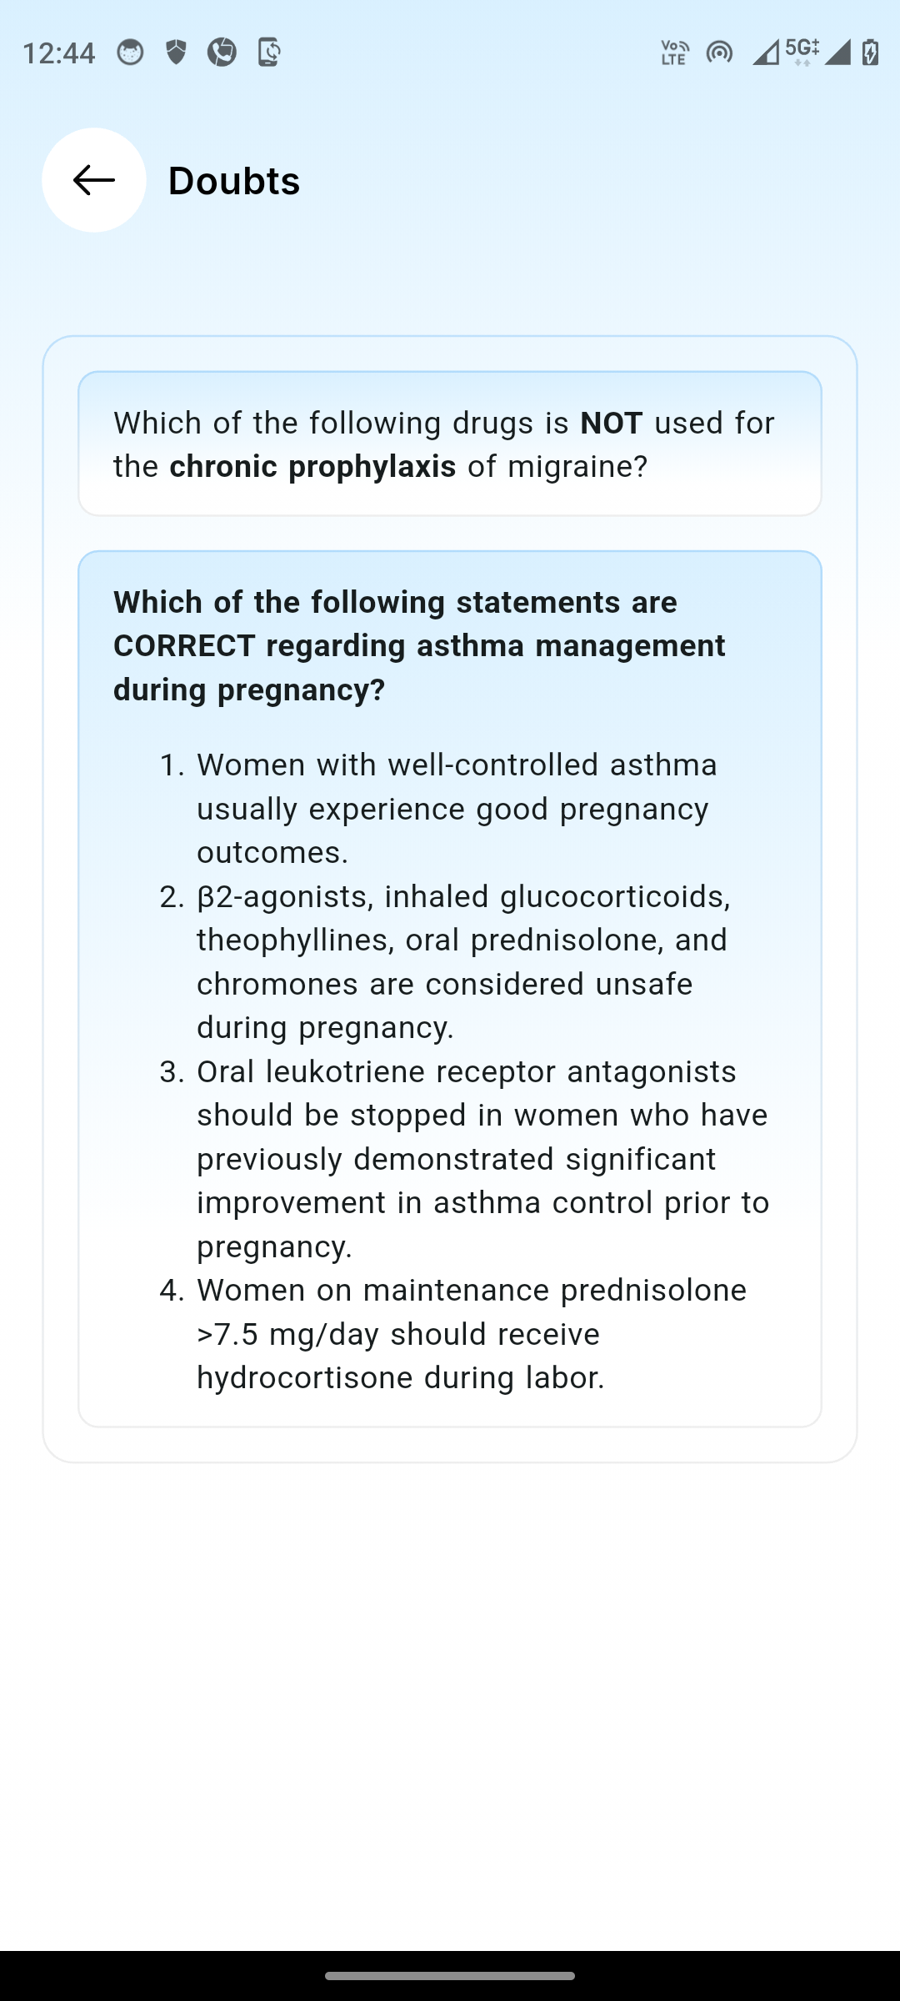Tap the Doubts page title

[234, 181]
